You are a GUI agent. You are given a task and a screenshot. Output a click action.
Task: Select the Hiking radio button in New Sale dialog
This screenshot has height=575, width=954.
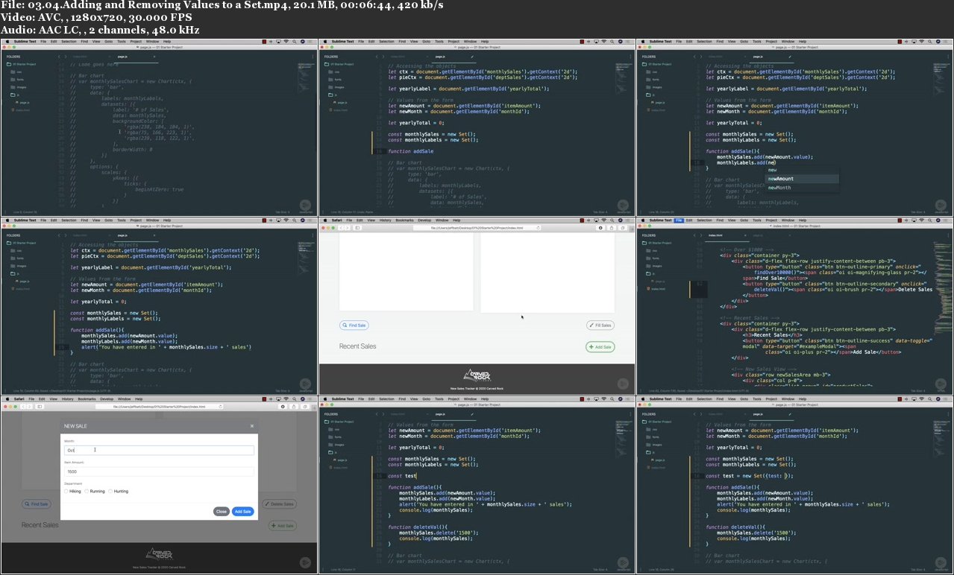coord(66,492)
